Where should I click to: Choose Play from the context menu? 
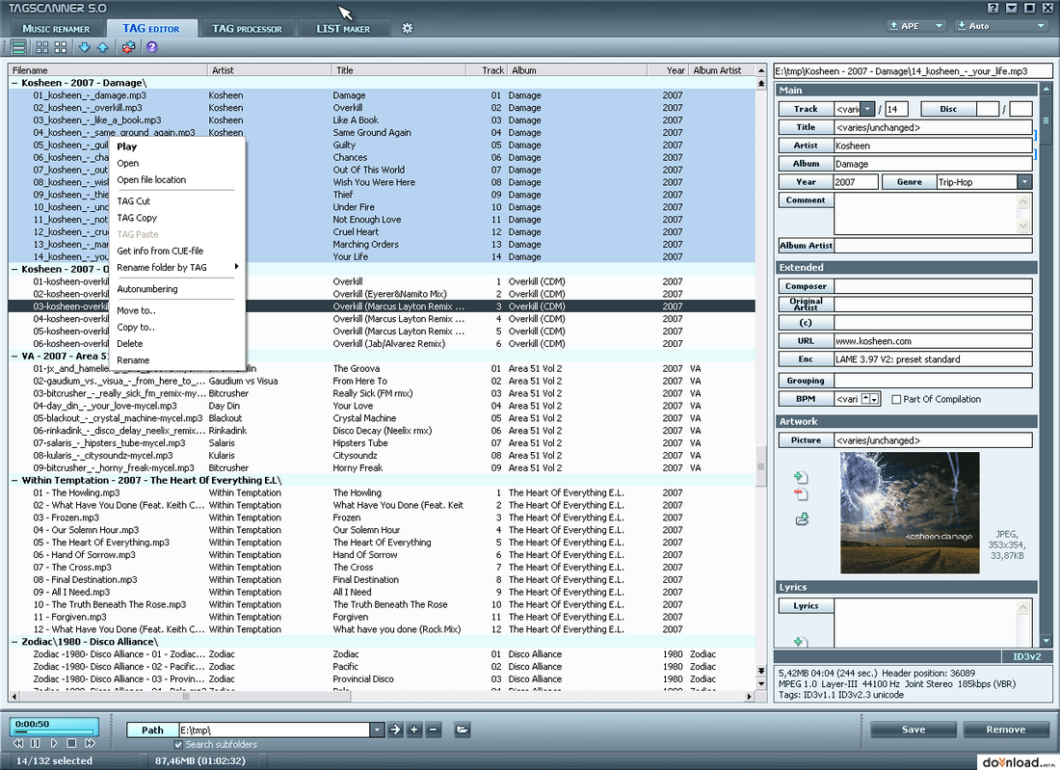127,146
